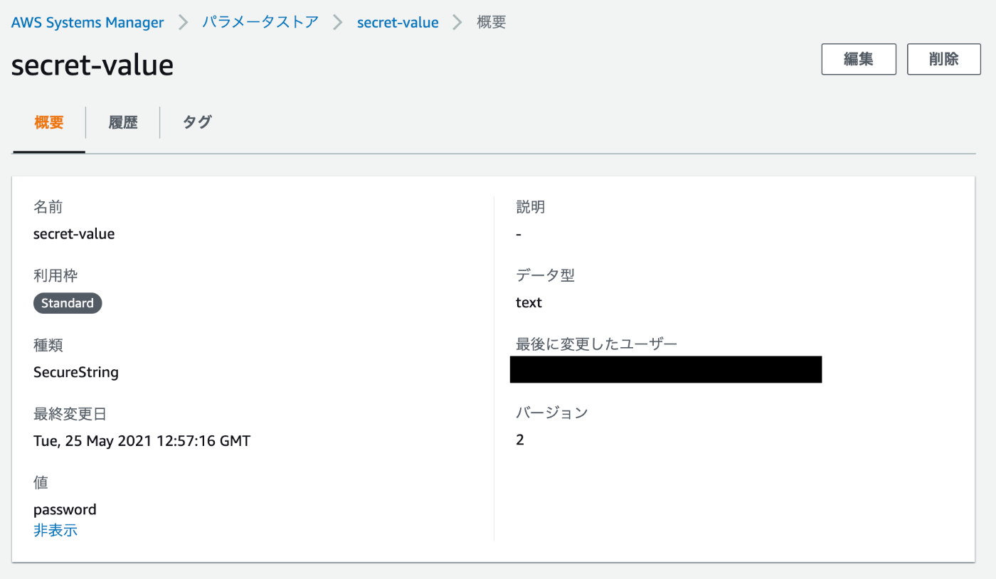
Task: Click the version number 2
Action: (x=520, y=440)
